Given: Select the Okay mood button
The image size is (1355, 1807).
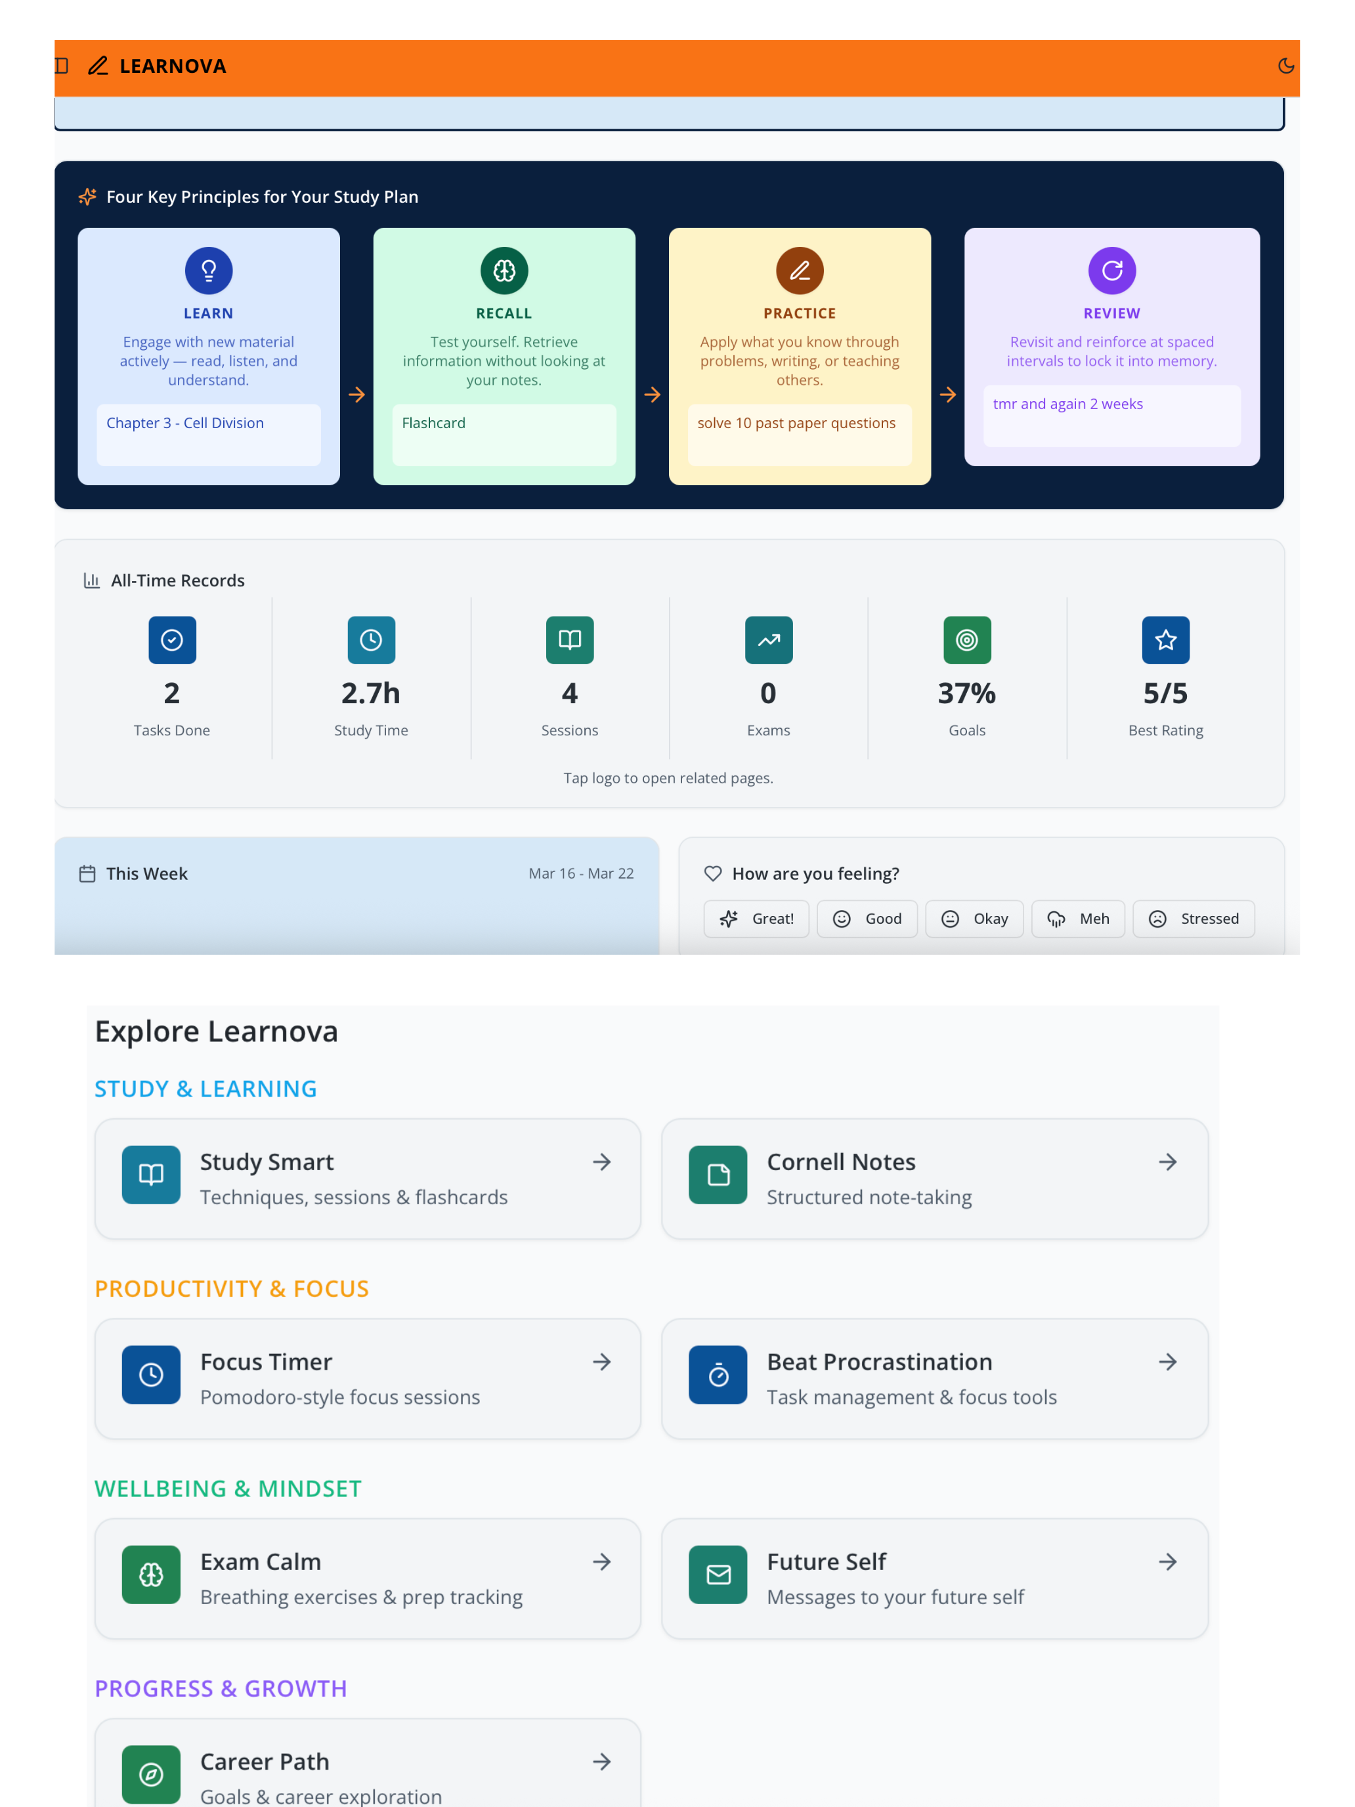Looking at the screenshot, I should [x=974, y=918].
